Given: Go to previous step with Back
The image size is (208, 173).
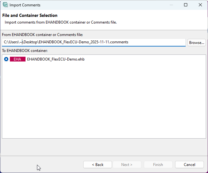Looking at the screenshot, I should (x=97, y=165).
